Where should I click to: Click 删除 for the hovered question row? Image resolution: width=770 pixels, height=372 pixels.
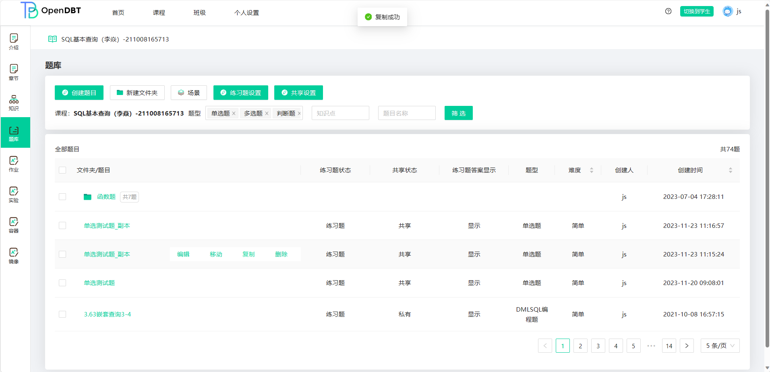281,254
